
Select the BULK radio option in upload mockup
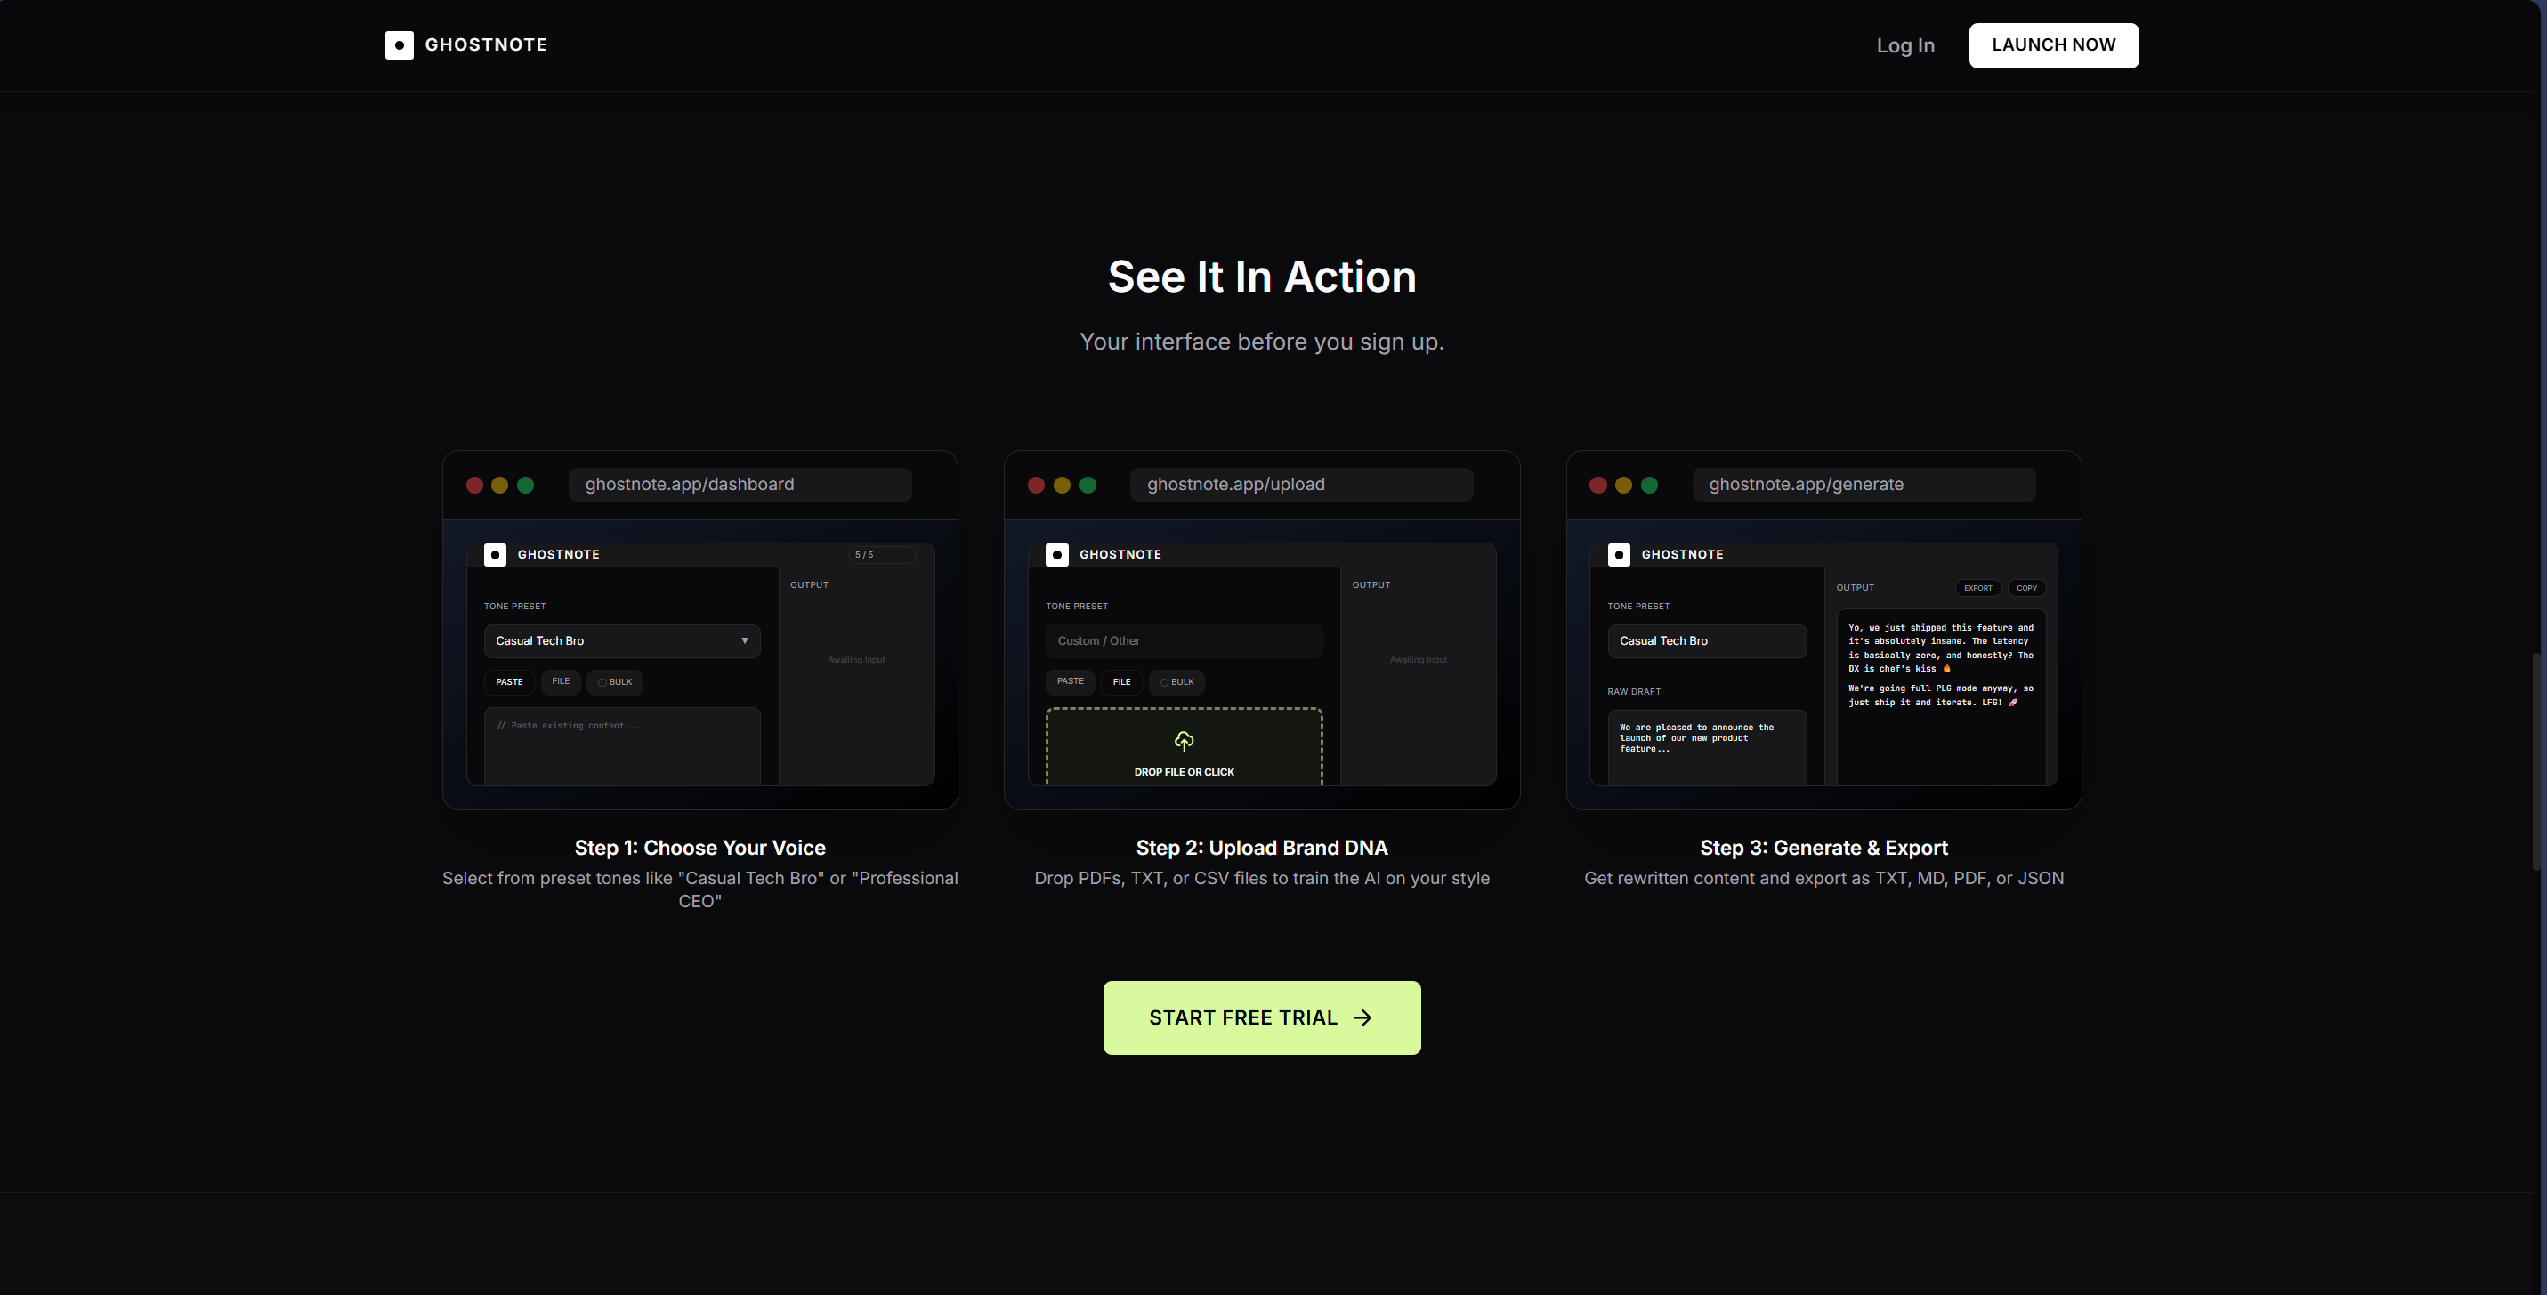[1176, 681]
